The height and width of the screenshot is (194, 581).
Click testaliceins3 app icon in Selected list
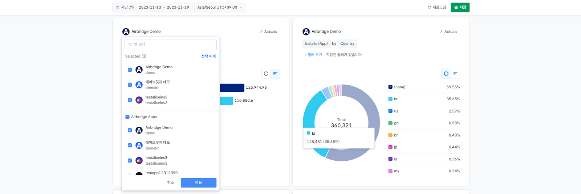coord(139,100)
